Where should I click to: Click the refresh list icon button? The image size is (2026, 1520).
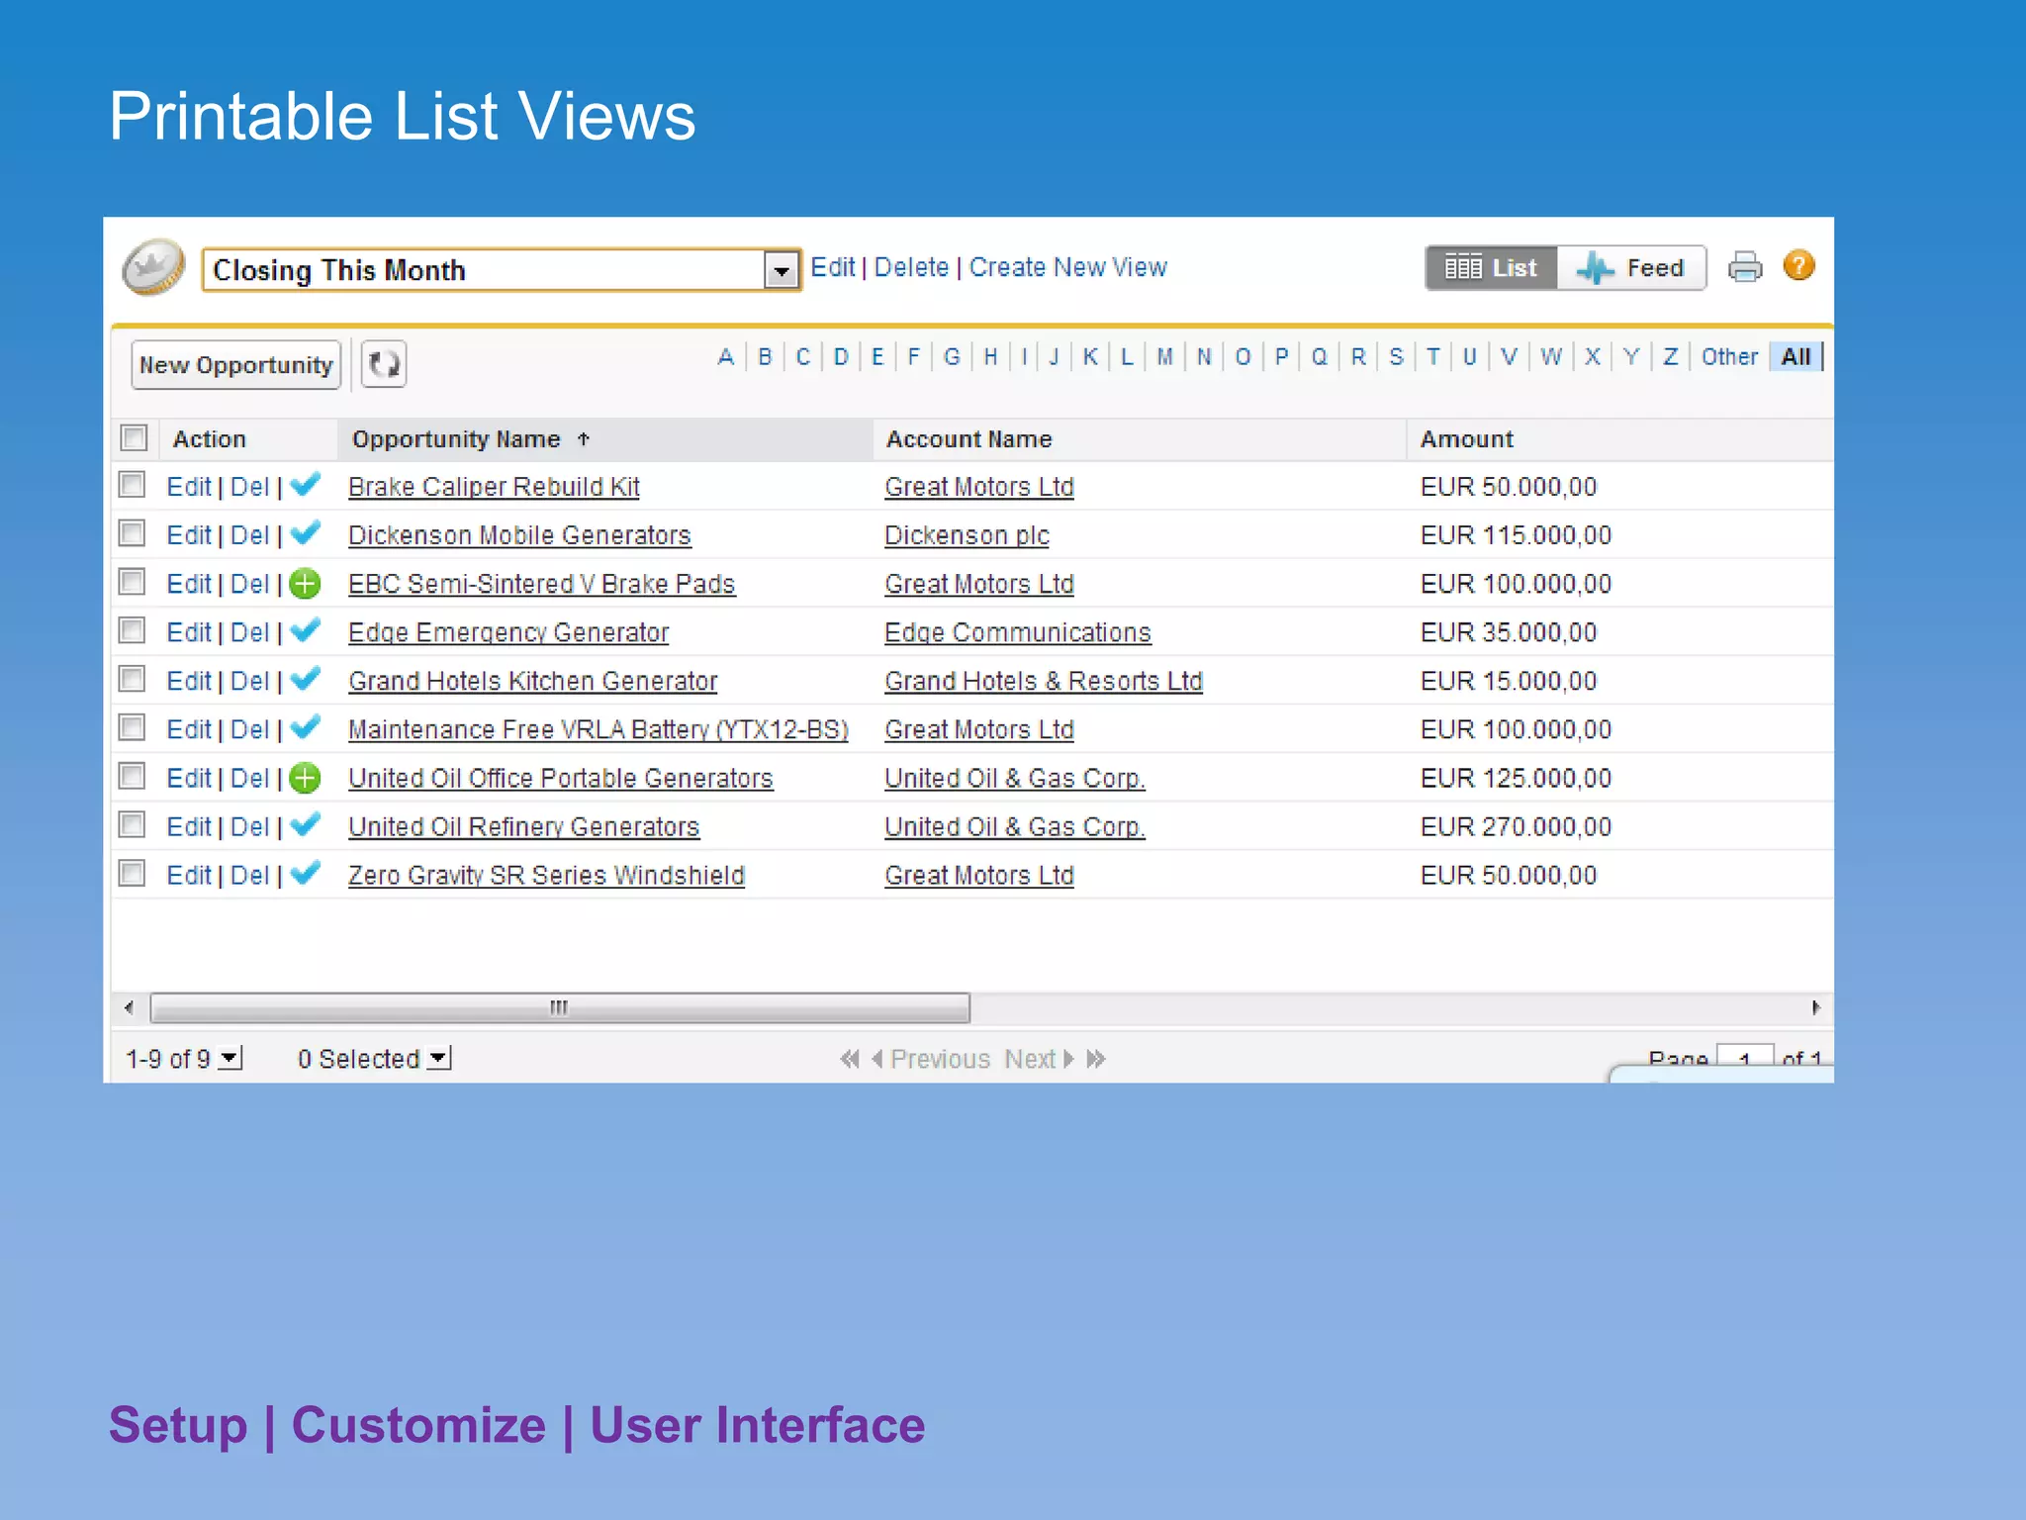[384, 364]
